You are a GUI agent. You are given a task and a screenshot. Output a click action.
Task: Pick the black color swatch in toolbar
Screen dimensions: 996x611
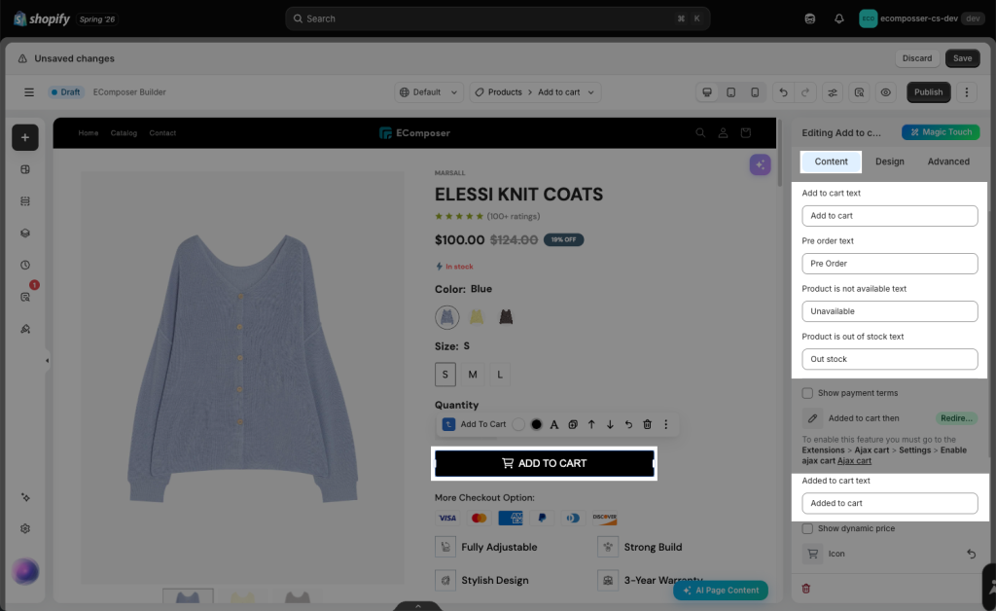tap(537, 424)
